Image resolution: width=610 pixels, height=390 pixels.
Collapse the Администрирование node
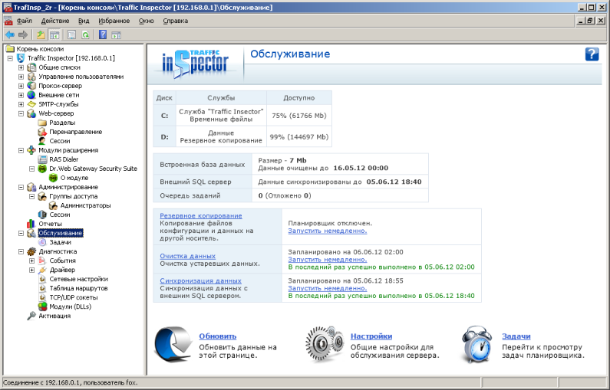(x=21, y=187)
